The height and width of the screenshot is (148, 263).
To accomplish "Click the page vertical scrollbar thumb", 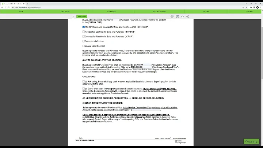I will [262, 52].
